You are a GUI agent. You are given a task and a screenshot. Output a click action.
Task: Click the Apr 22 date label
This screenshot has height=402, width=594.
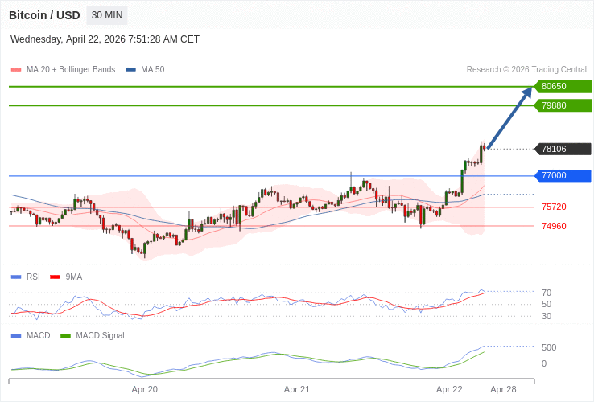coord(449,389)
